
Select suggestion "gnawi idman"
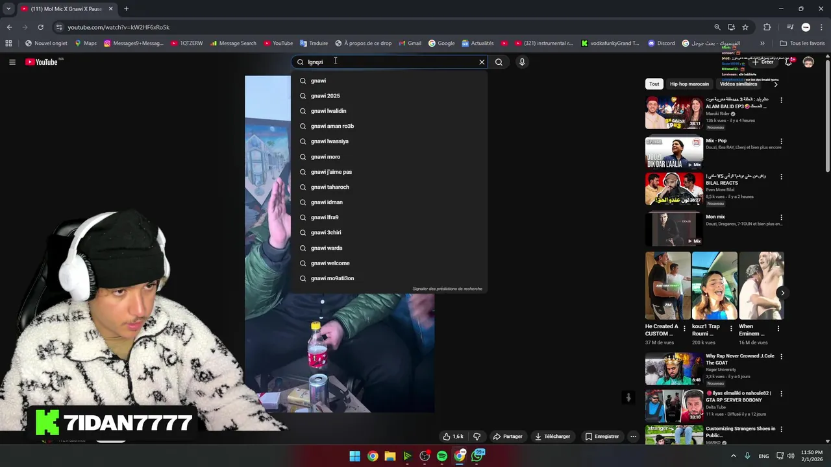pos(389,202)
